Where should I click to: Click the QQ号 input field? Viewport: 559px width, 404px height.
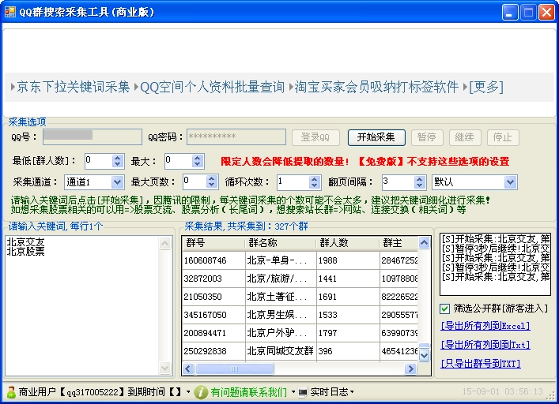pyautogui.click(x=93, y=137)
